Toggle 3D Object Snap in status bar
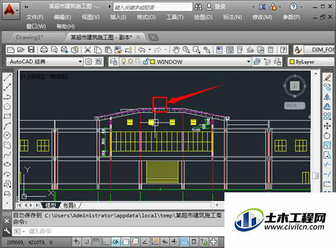Screen dimensions: 336x248 pos(135,242)
